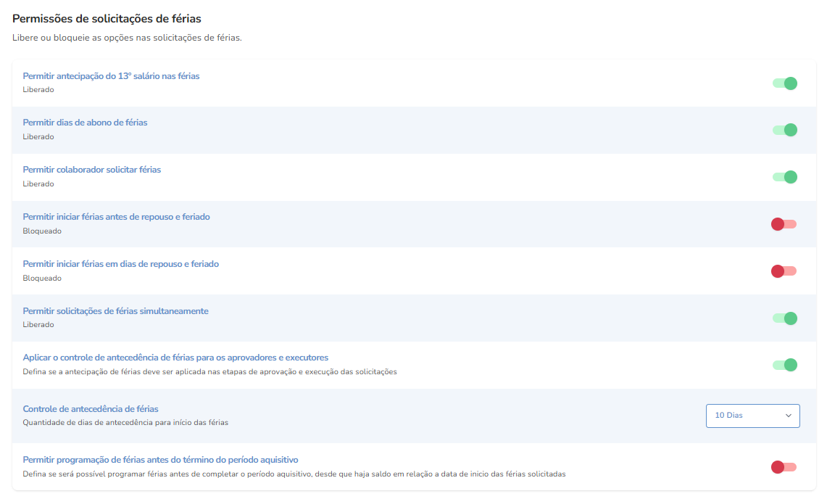Click the 'Permitir antecipação do 13º salário' label
This screenshot has width=827, height=499.
click(x=111, y=76)
